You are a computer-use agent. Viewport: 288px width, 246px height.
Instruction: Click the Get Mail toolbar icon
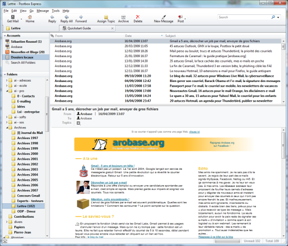pos(12,17)
